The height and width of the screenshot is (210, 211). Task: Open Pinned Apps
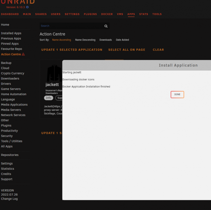point(10,44)
